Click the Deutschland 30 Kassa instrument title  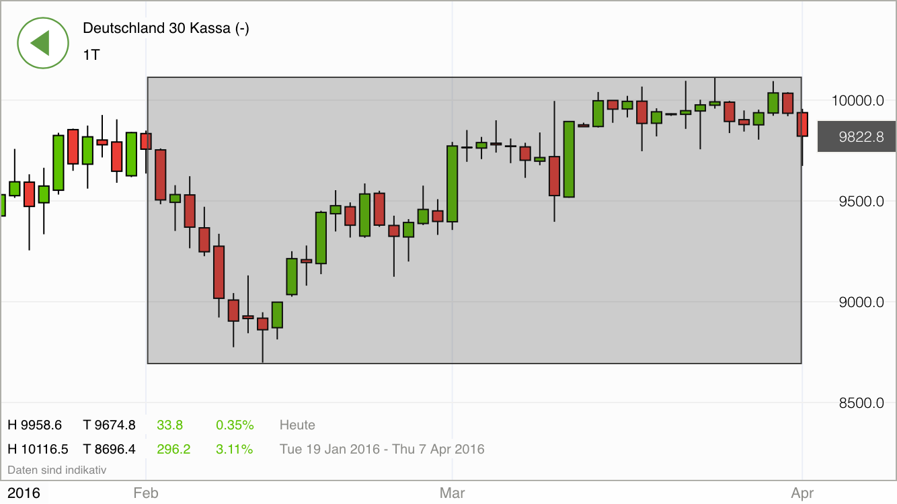(165, 29)
